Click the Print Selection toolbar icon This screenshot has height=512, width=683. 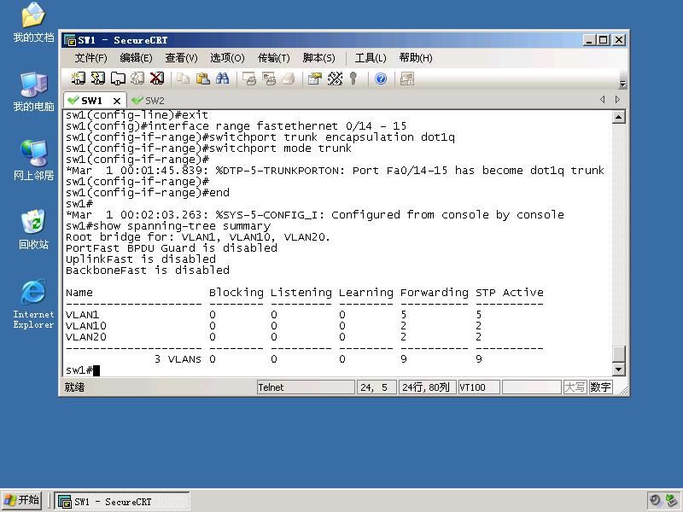pyautogui.click(x=269, y=79)
